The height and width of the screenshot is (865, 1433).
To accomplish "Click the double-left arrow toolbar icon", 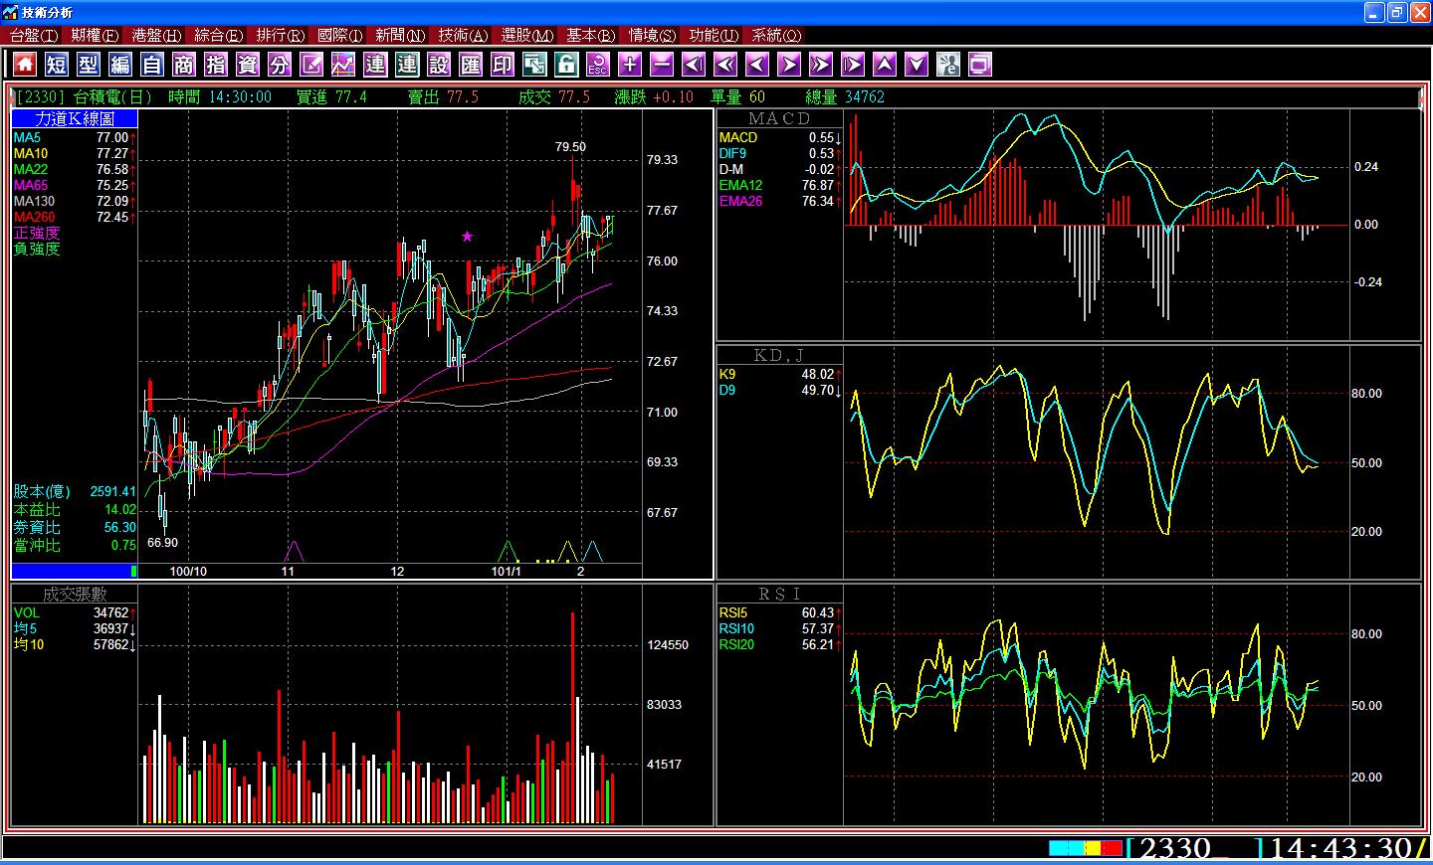I will point(725,65).
